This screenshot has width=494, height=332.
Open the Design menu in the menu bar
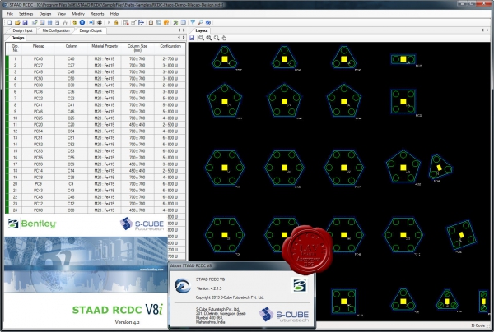pyautogui.click(x=45, y=14)
